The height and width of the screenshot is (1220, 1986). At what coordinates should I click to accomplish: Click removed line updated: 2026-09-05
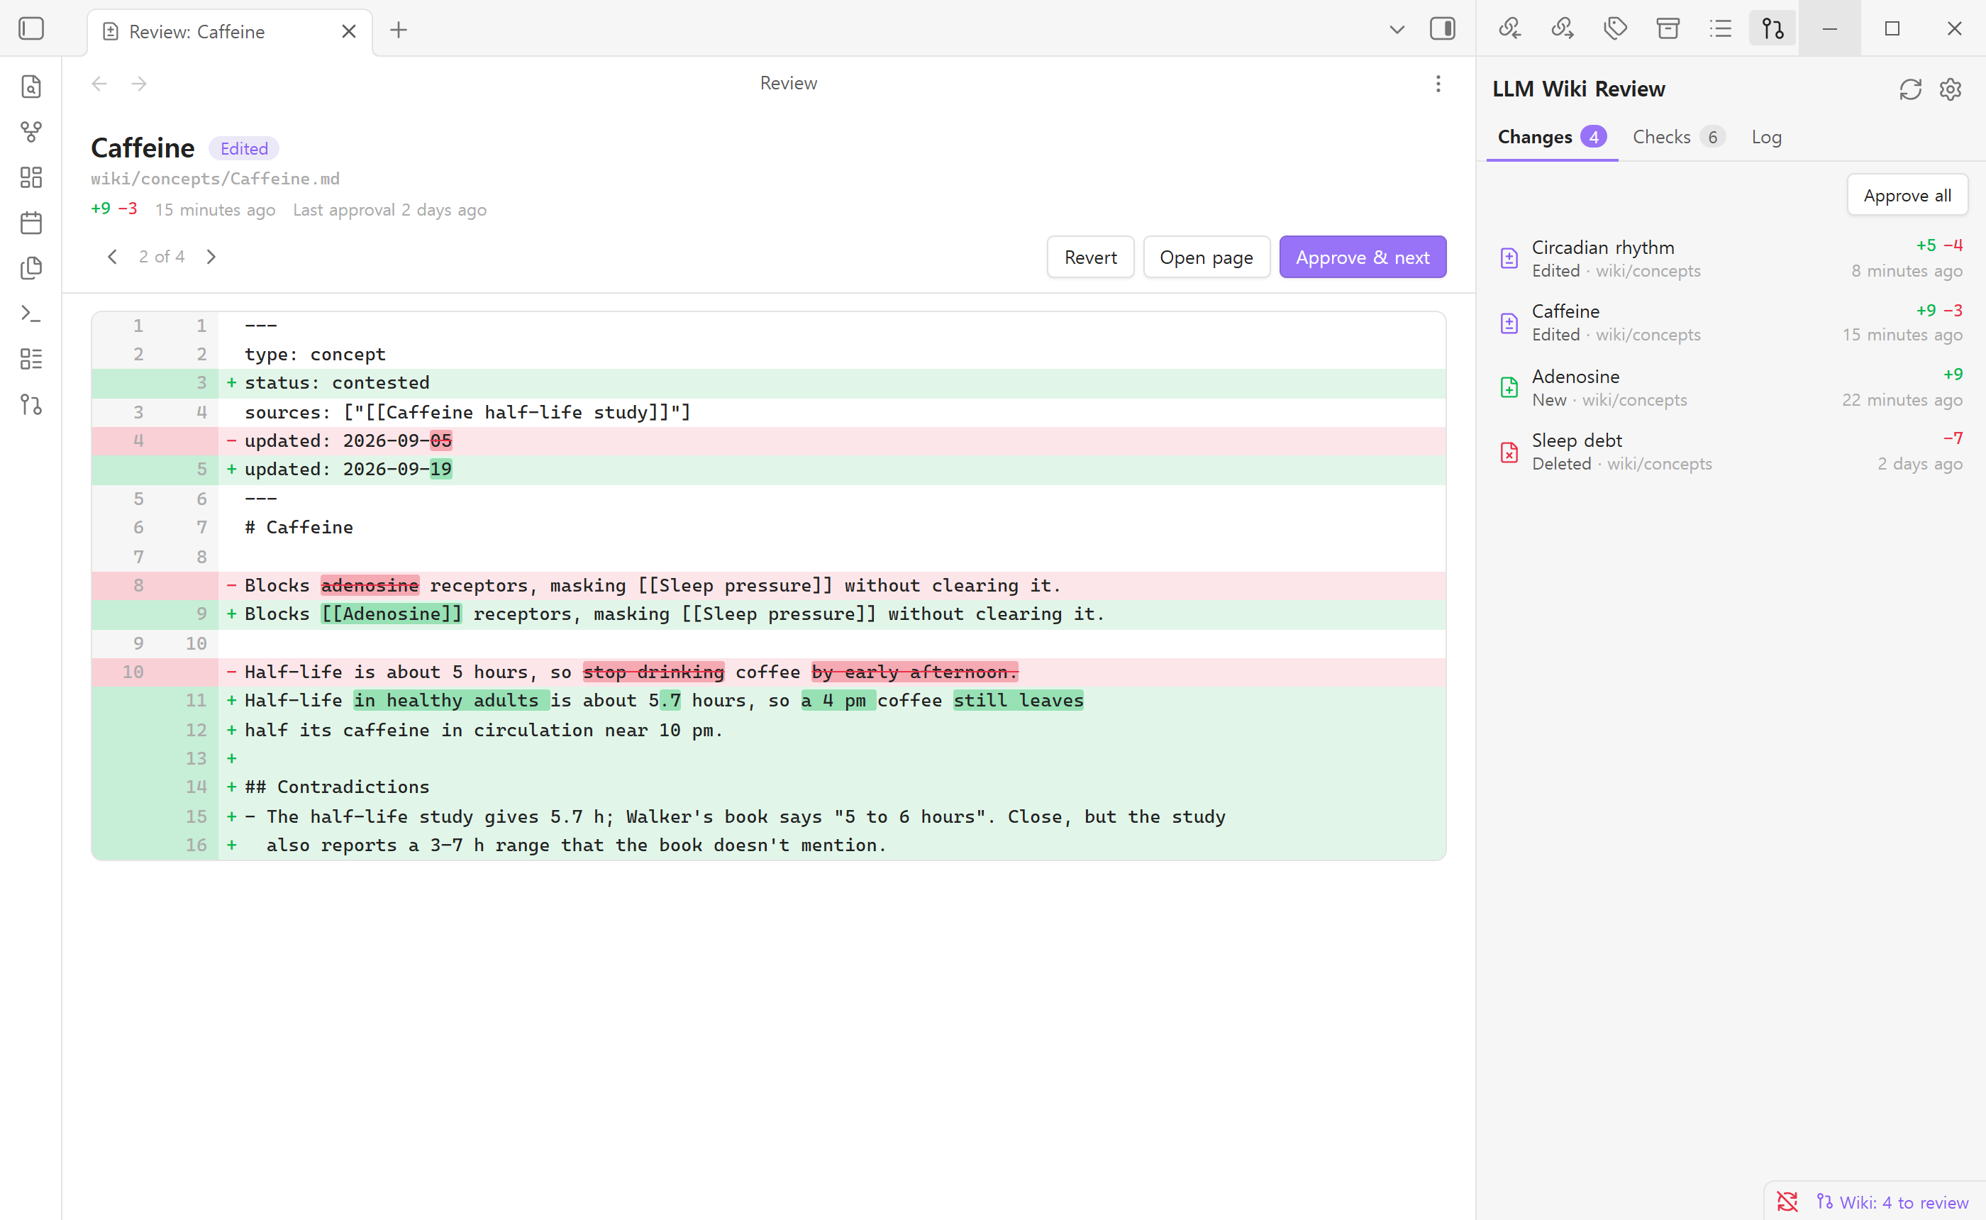point(768,440)
